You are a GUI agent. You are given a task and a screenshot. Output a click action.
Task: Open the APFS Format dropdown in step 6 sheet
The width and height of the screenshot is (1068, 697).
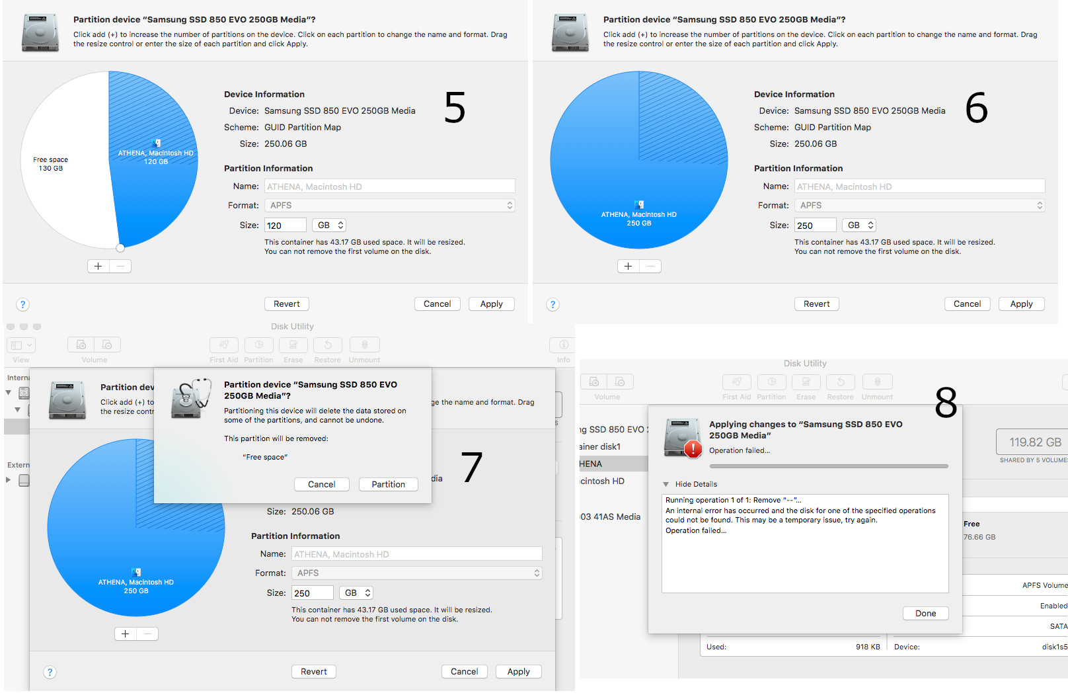[x=920, y=206]
